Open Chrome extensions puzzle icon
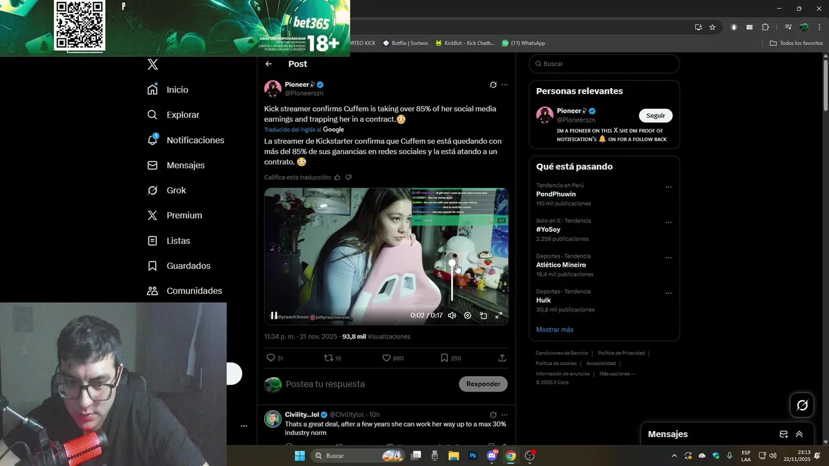 click(766, 27)
